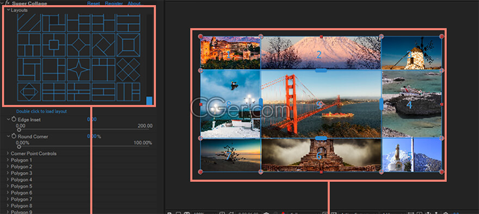Select collage cell 8 with the snowy street lamps
Image resolution: width=479 pixels, height=214 pixels.
tap(230, 104)
